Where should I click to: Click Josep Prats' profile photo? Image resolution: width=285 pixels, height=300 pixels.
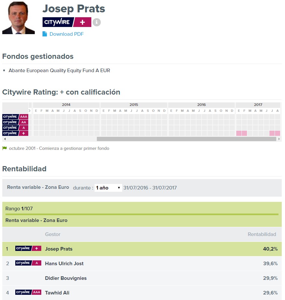(x=19, y=18)
